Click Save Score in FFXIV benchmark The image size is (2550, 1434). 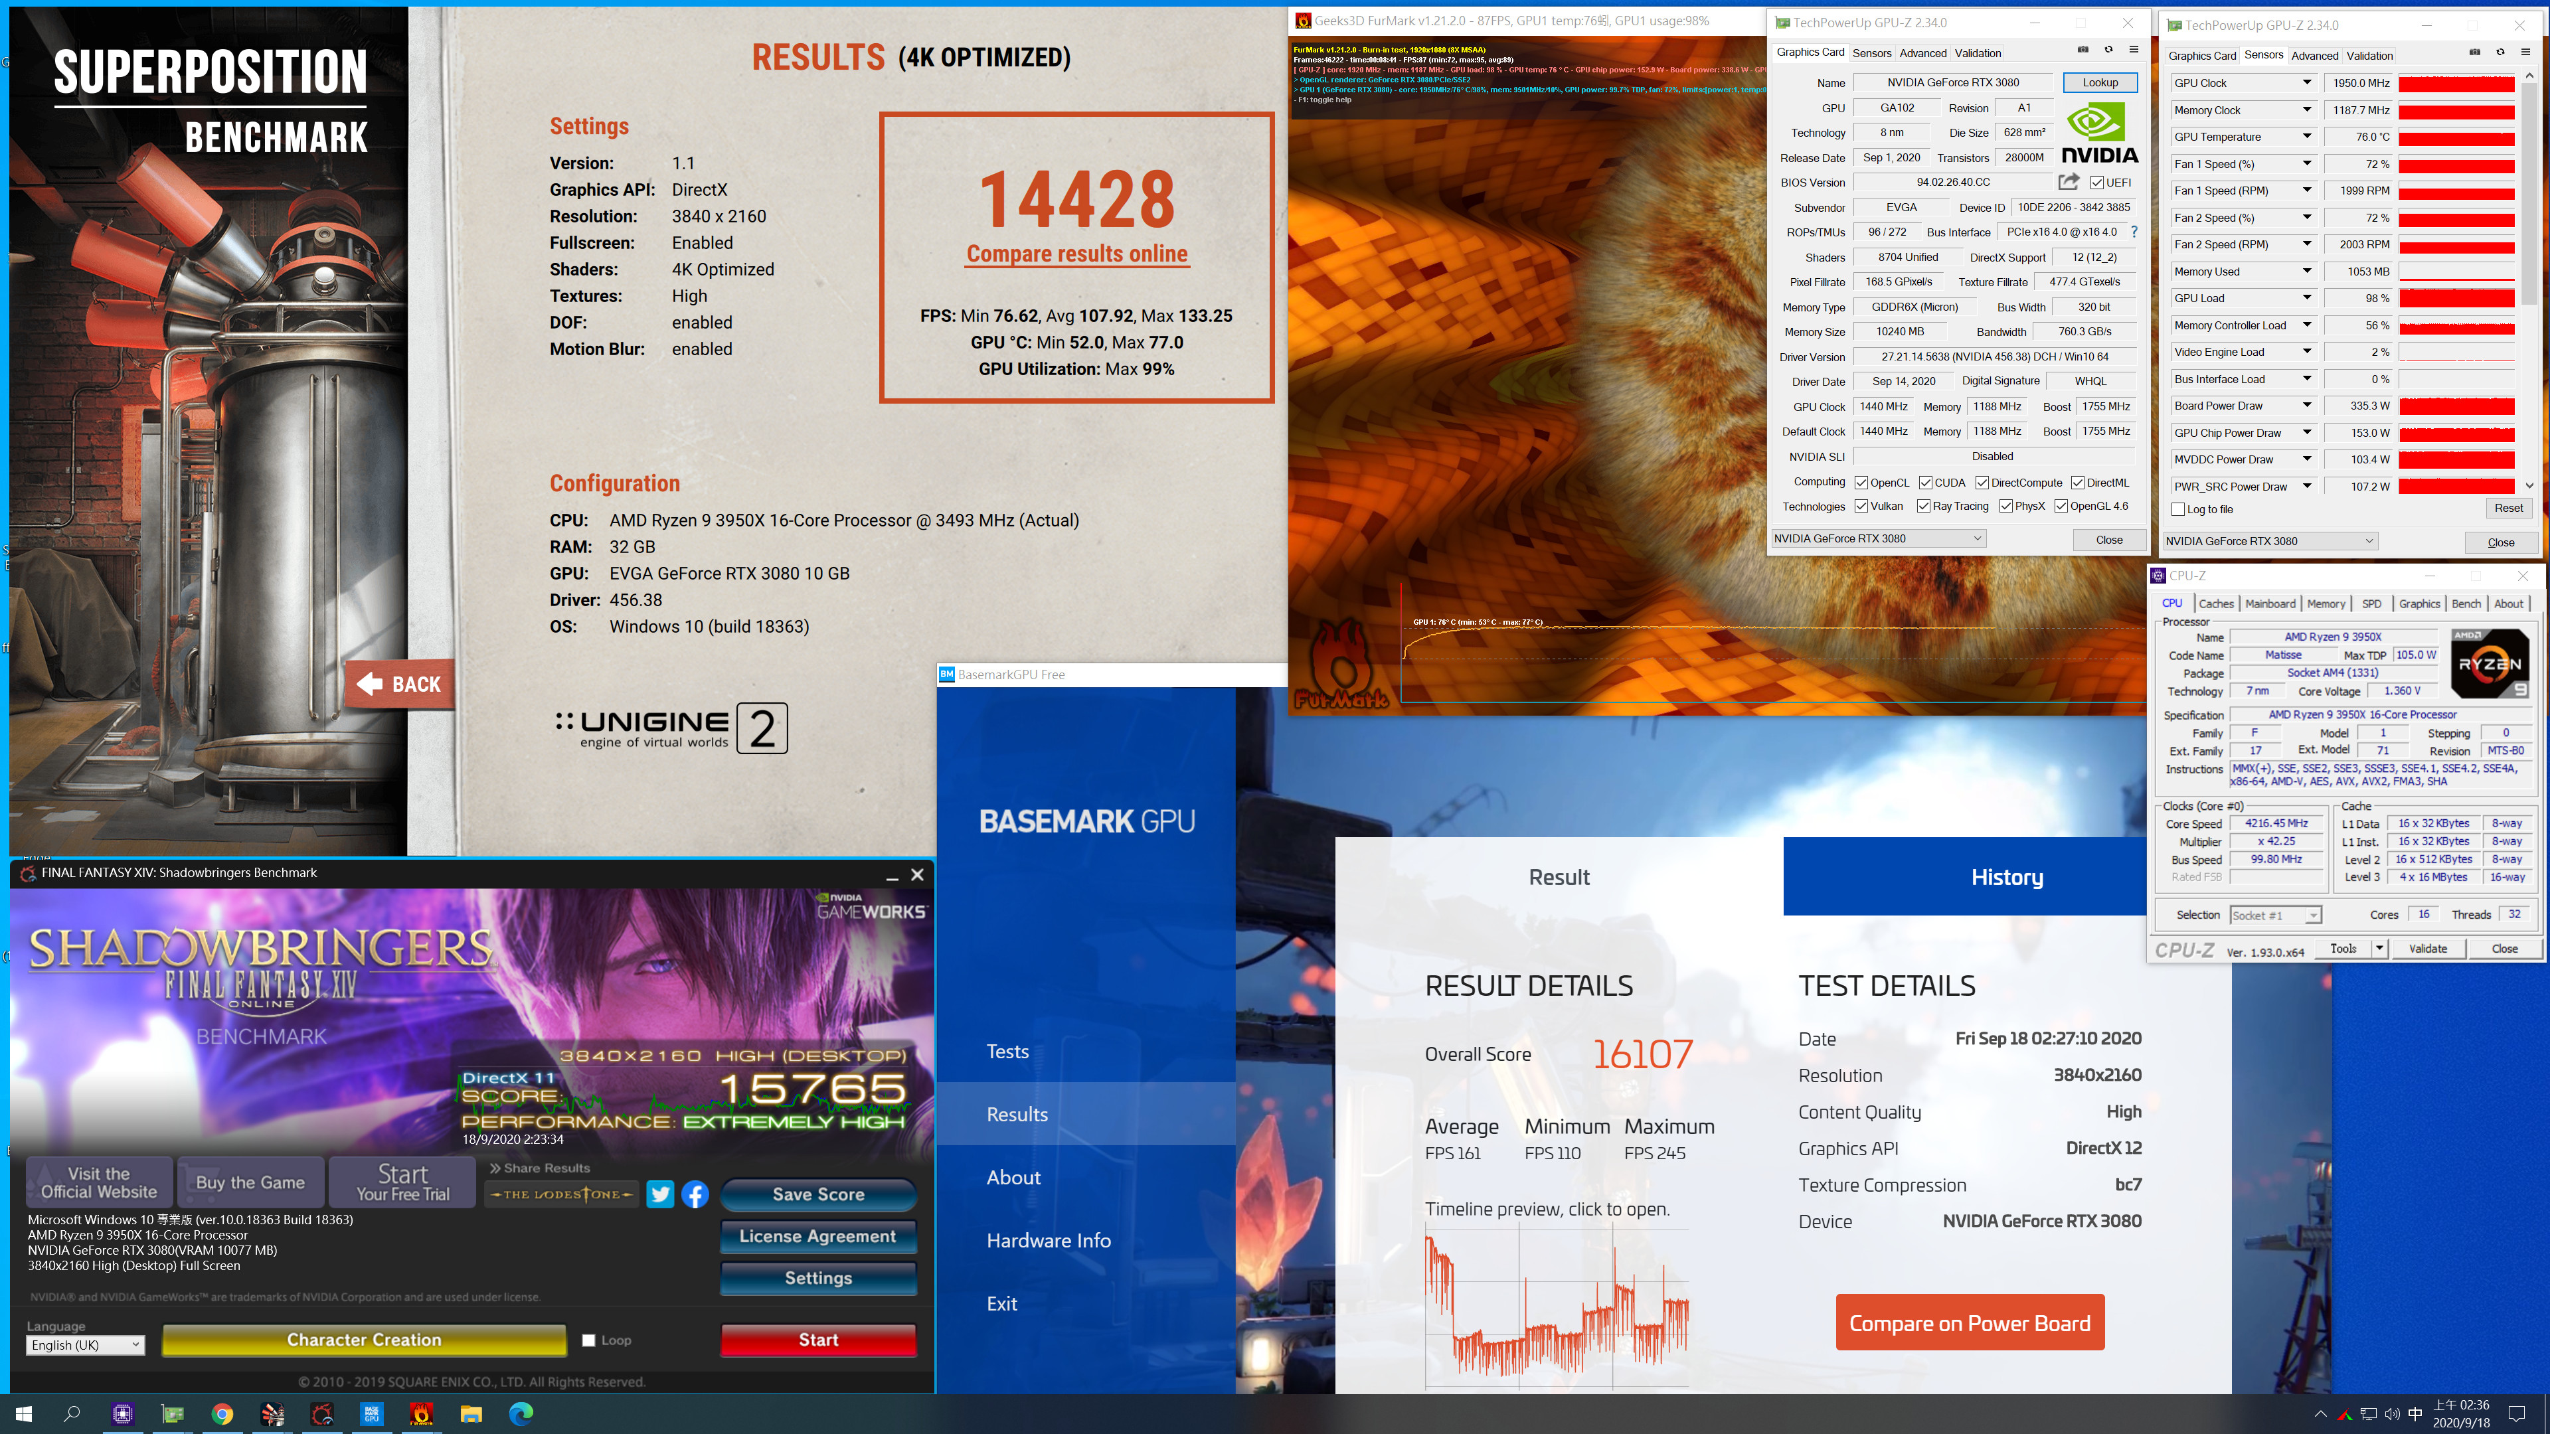819,1194
